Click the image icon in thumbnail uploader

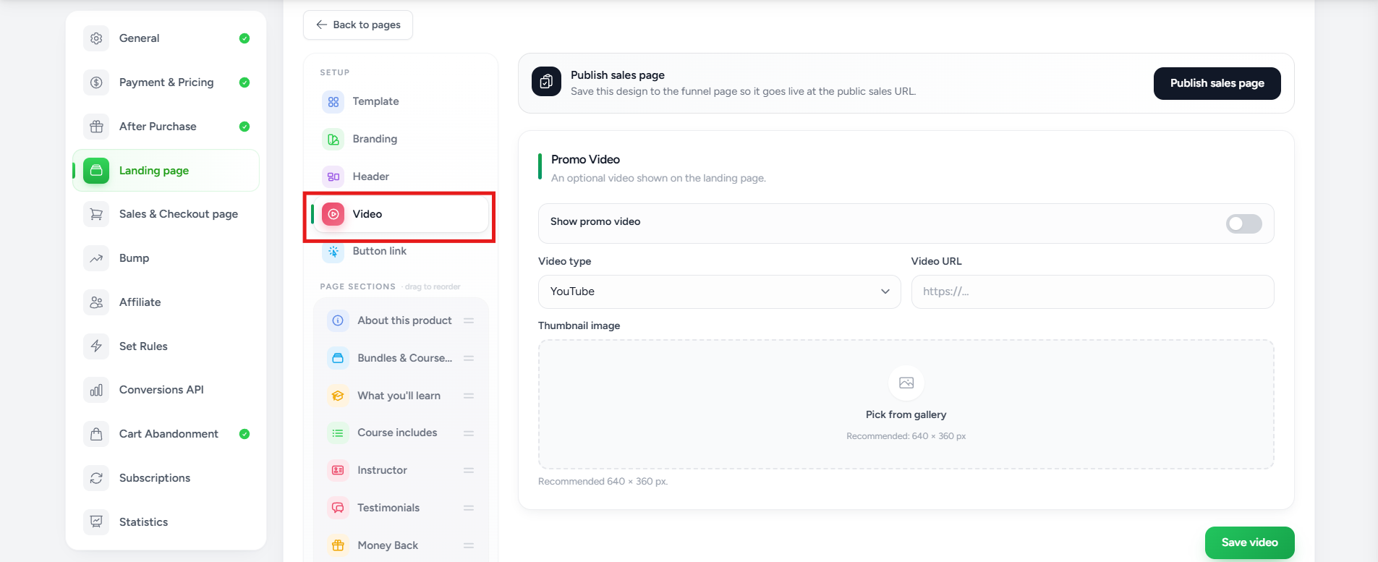(x=906, y=383)
